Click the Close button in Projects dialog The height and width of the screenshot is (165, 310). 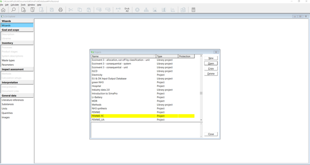click(x=211, y=134)
